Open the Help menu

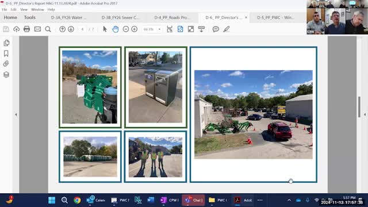(51, 10)
